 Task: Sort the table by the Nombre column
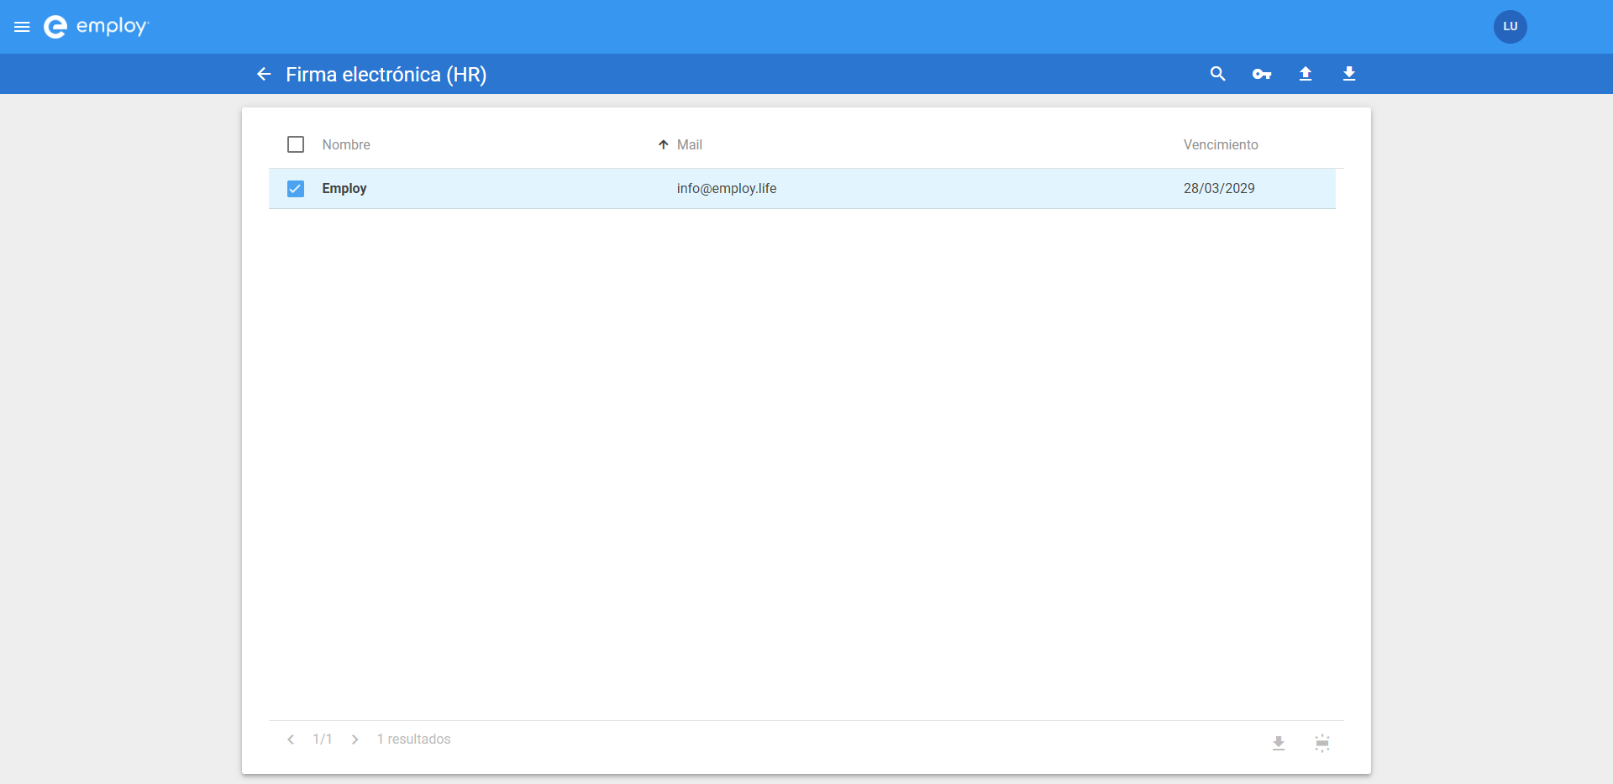[x=346, y=144]
